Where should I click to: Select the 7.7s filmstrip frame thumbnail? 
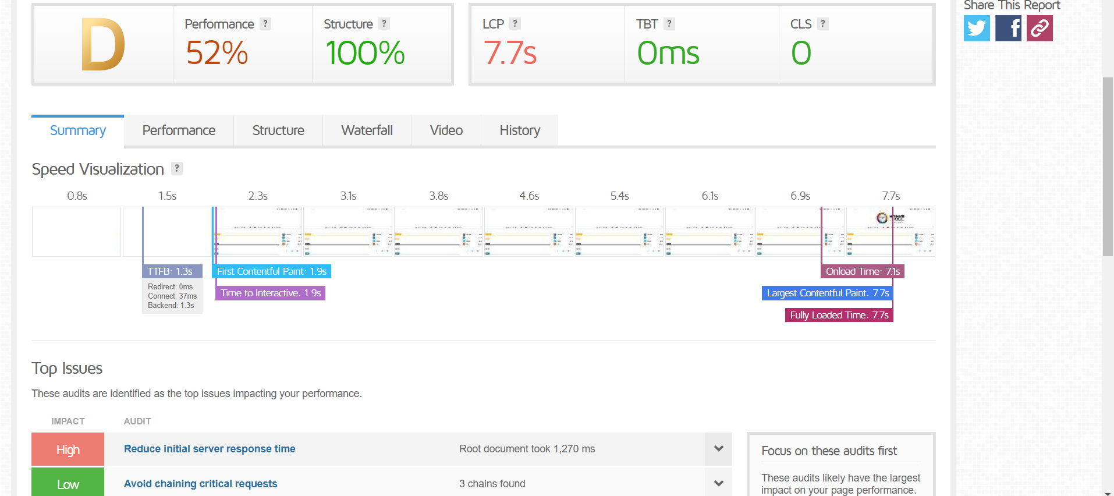tap(891, 232)
